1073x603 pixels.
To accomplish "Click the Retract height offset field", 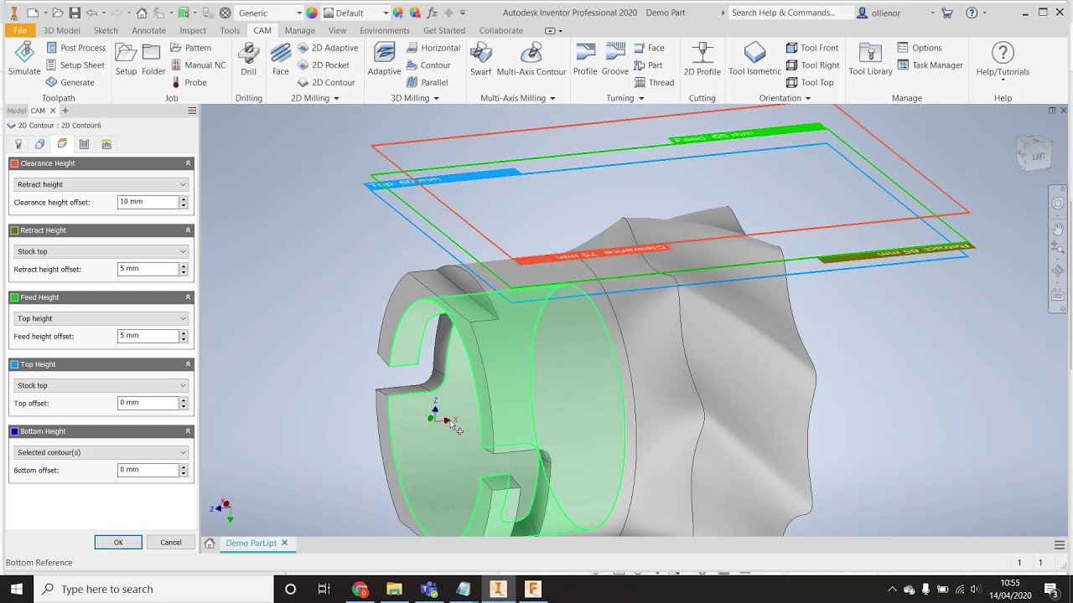I will (148, 269).
